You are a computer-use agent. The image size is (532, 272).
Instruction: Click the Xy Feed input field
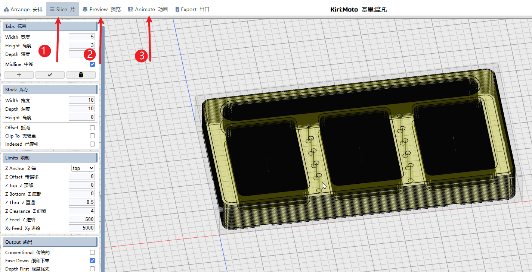pos(82,228)
